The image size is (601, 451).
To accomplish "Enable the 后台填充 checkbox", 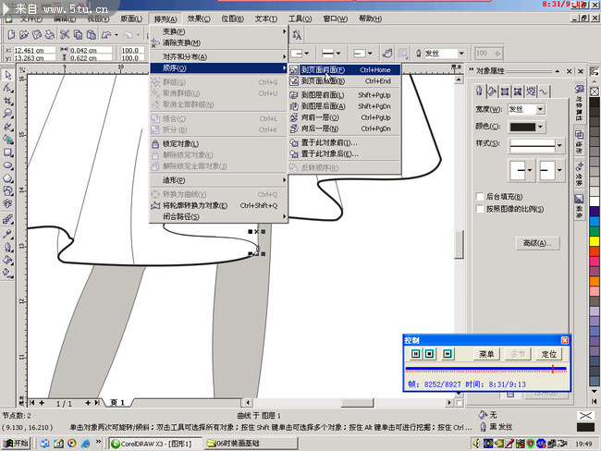I will 479,196.
